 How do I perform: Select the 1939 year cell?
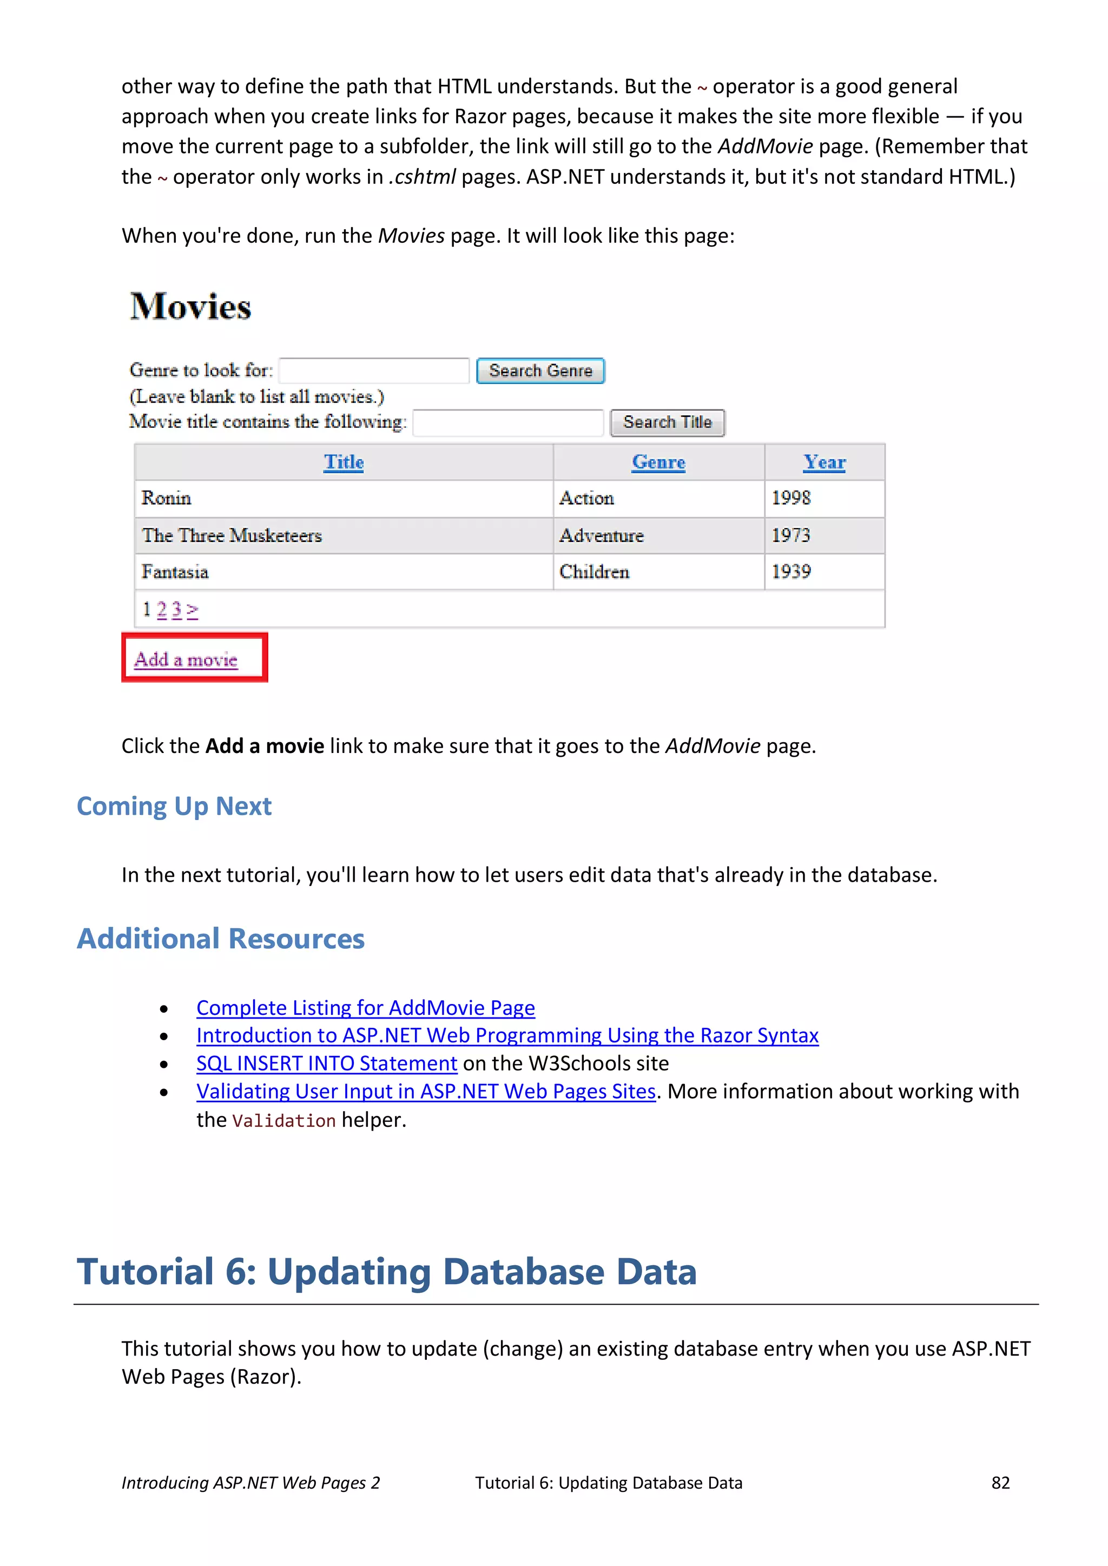(825, 572)
